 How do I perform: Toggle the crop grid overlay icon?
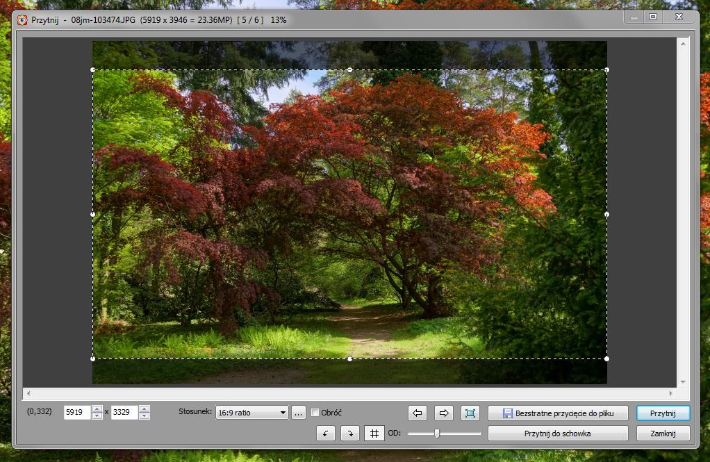pos(374,434)
